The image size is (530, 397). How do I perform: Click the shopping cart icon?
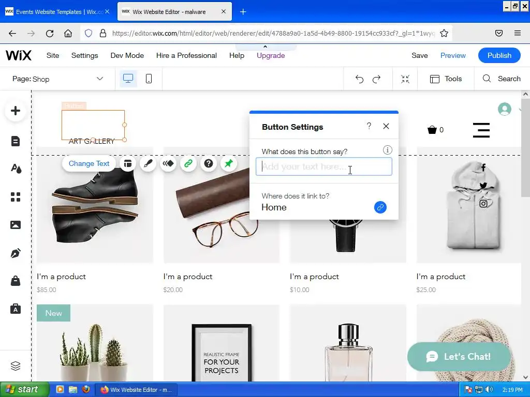432,130
